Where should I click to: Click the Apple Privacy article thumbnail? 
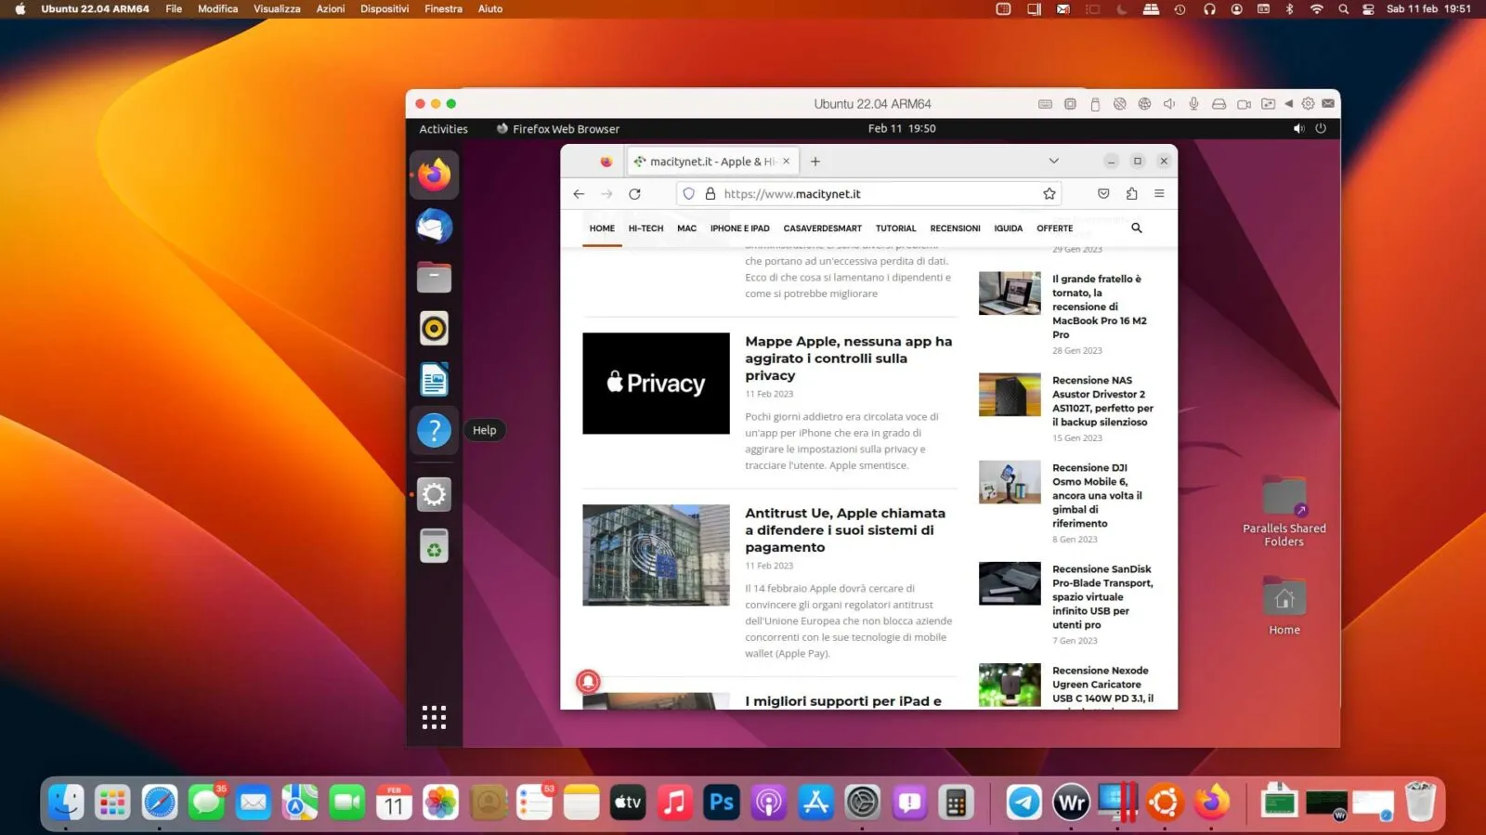click(x=656, y=384)
